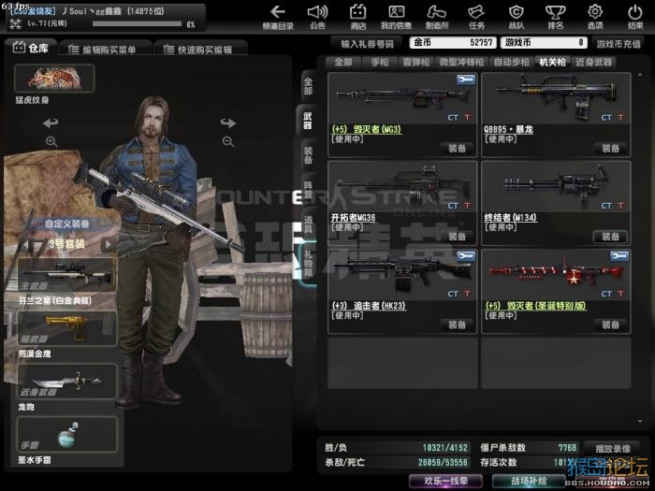This screenshot has height=491, width=655.
Task: Equip the 毁灭者 Christmas special edition
Action: click(x=611, y=325)
